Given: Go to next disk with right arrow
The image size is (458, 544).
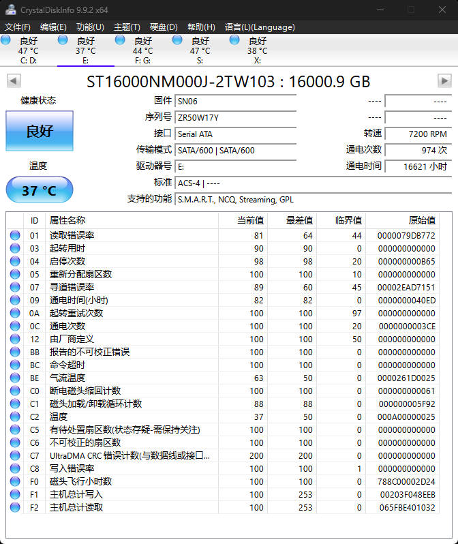Looking at the screenshot, I should point(444,81).
